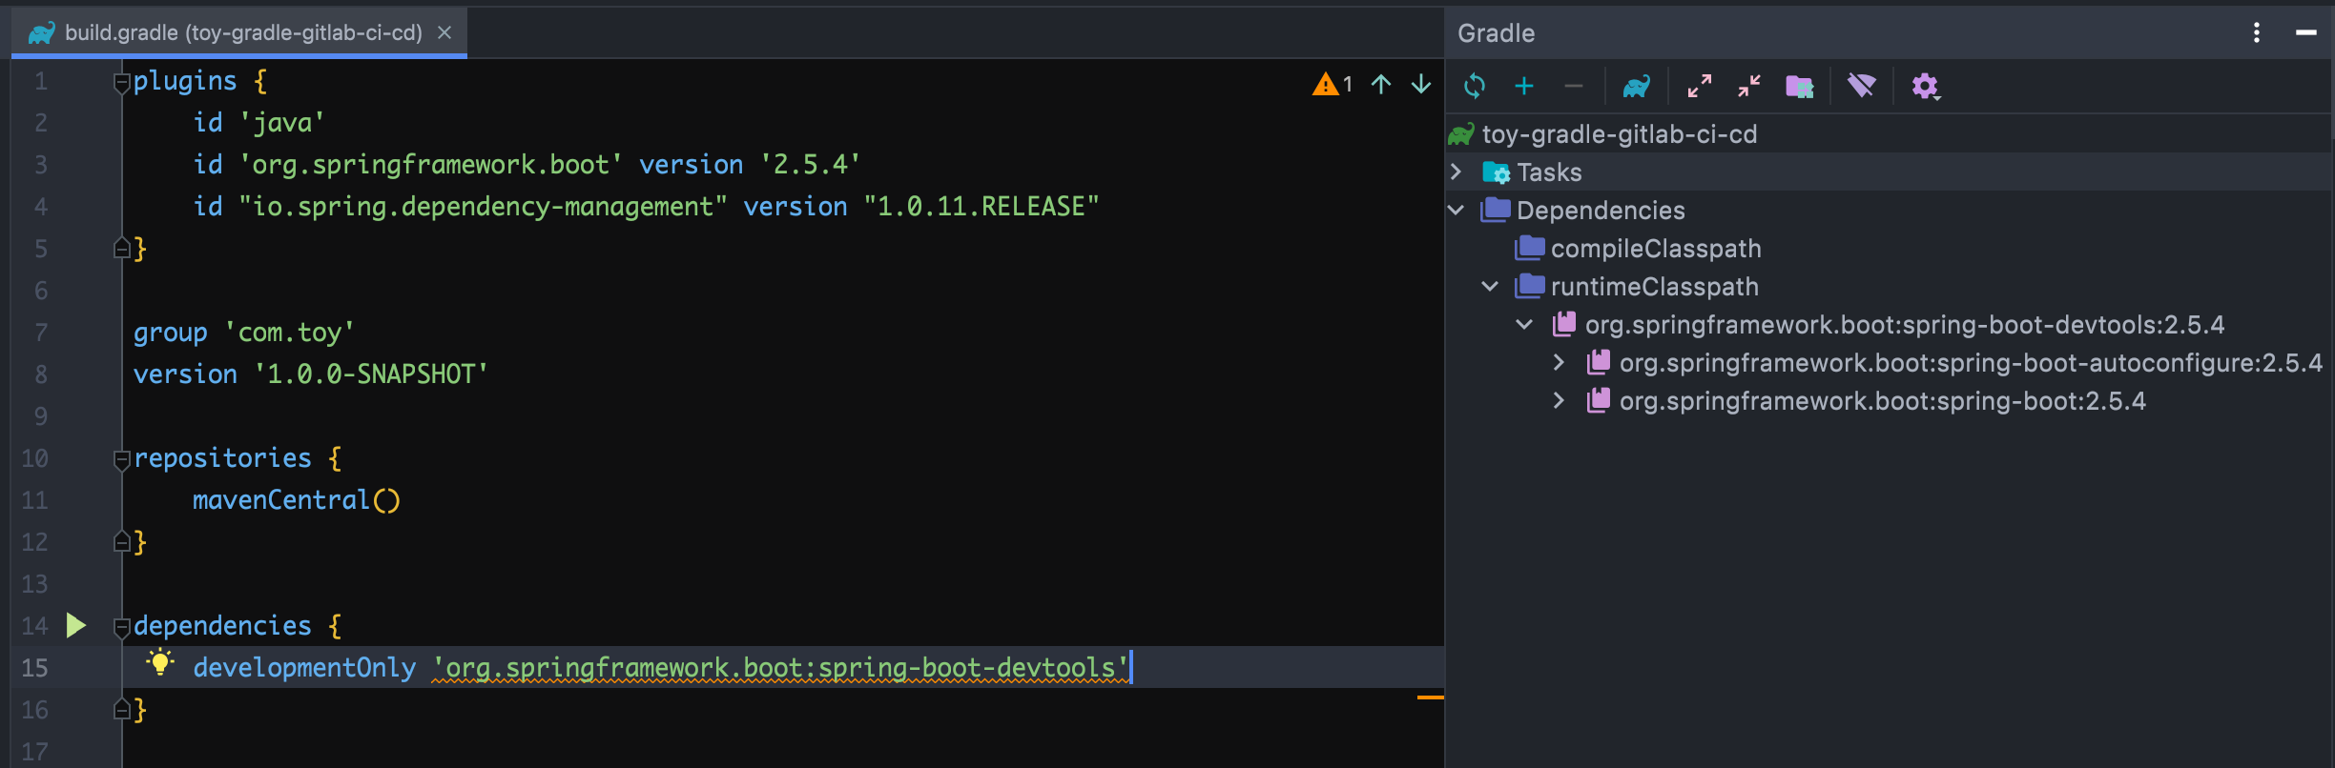The height and width of the screenshot is (768, 2335).
Task: Run the dependencies block via gutter arrow
Action: coord(76,625)
